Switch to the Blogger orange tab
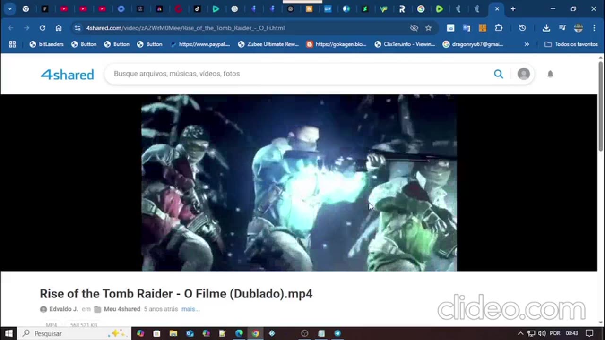Screen dimensions: 605x340 tap(309, 8)
